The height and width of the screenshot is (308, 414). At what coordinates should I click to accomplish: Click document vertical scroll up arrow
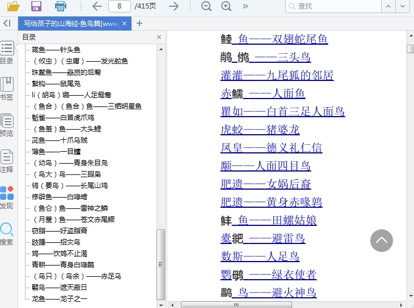(411, 36)
